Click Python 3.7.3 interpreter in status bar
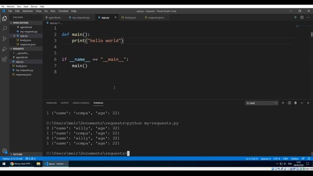 (13, 158)
